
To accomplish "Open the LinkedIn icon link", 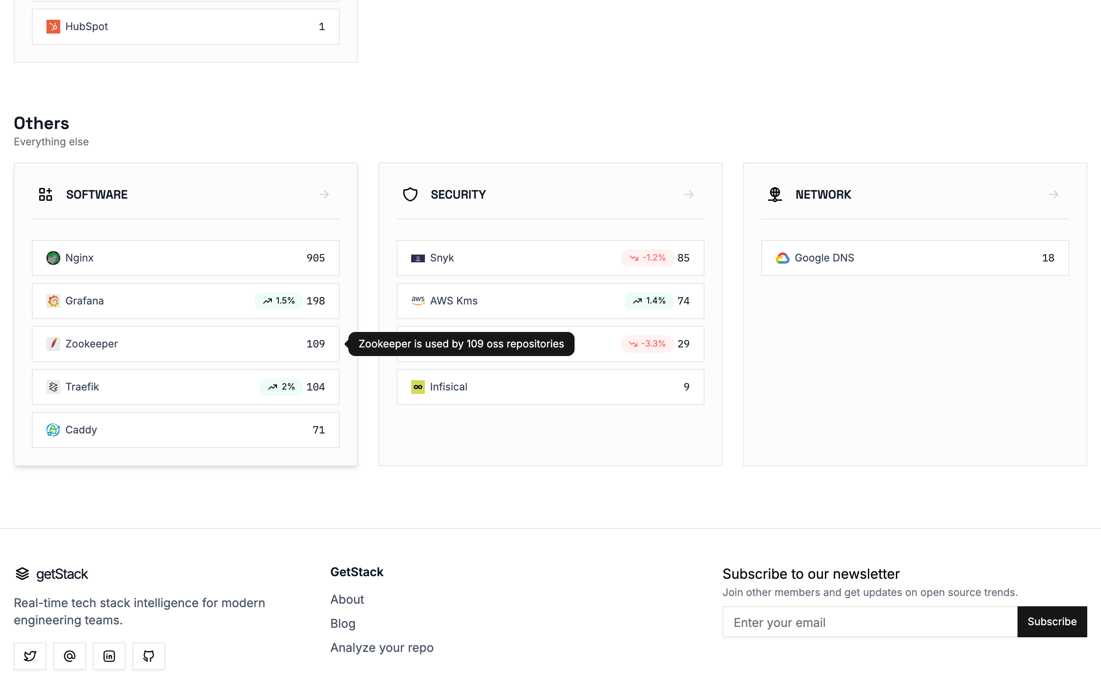I will 109,656.
